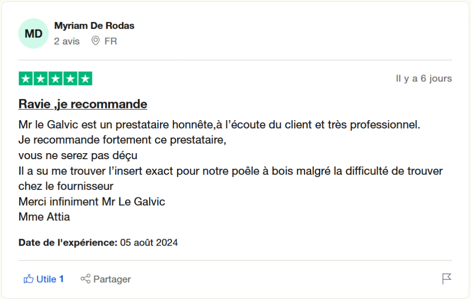
Task: Click the thumbs-up Utile icon
Action: point(29,279)
